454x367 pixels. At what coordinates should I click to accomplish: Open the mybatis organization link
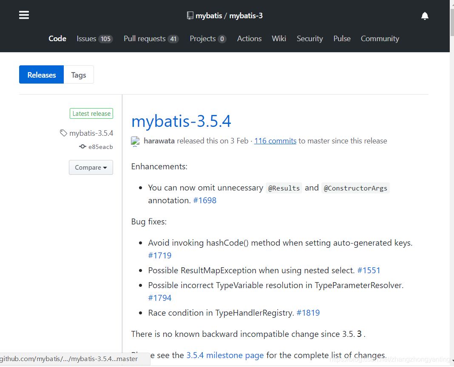(x=209, y=16)
